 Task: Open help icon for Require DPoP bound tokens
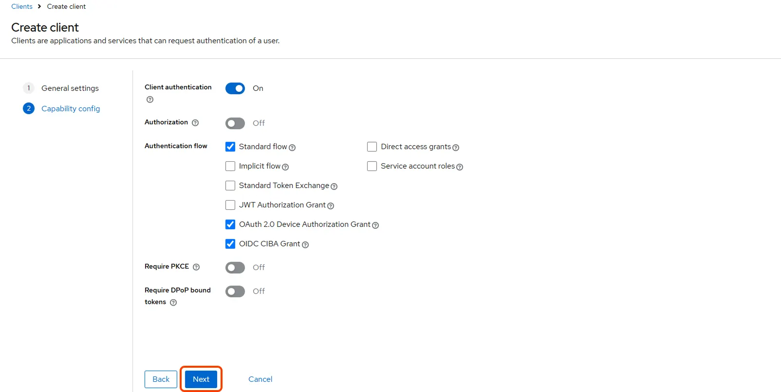click(x=173, y=303)
